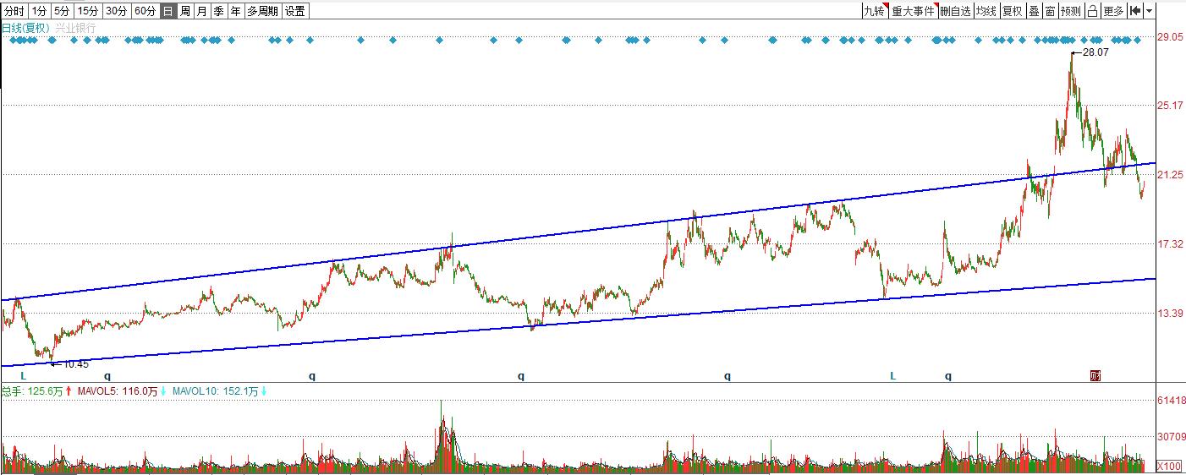1186x475 pixels.
Task: Switch to the 季 quarterly chart
Action: (x=218, y=11)
